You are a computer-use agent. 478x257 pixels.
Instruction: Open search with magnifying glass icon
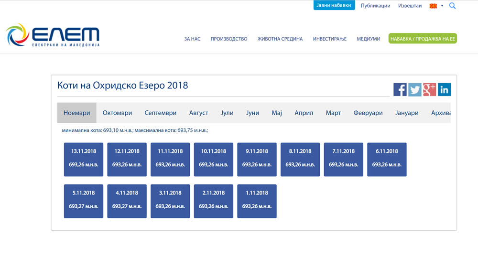point(452,6)
